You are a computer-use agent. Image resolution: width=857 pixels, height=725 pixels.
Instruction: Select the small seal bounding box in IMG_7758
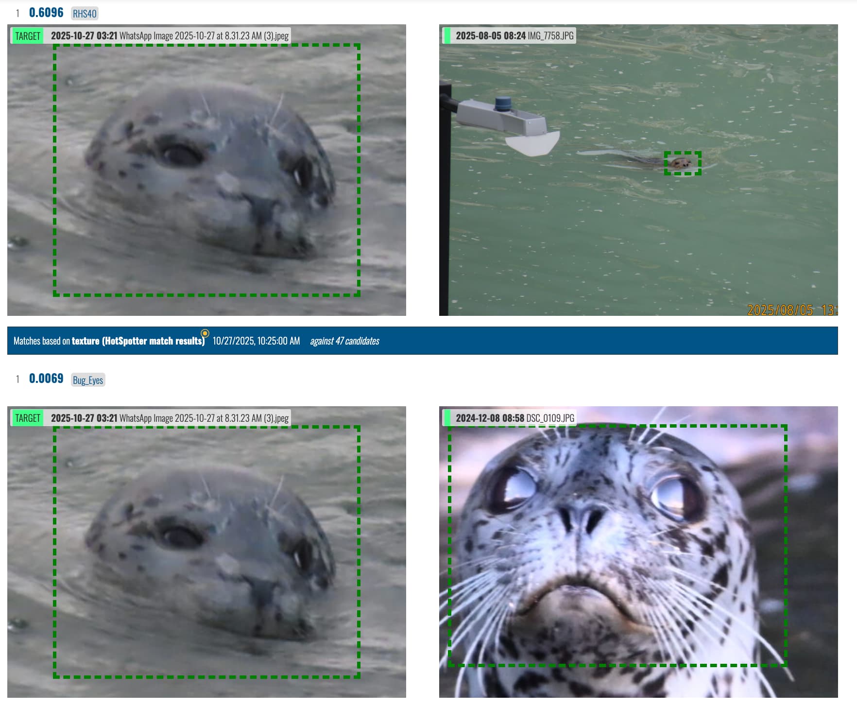pyautogui.click(x=683, y=163)
